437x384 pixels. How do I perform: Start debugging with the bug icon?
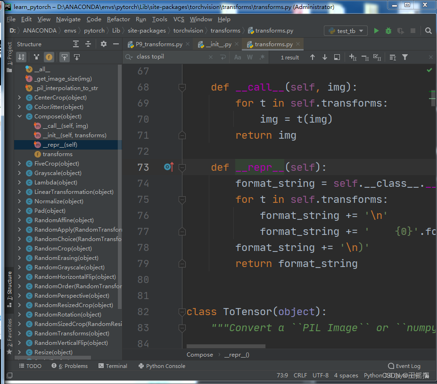pyautogui.click(x=388, y=31)
